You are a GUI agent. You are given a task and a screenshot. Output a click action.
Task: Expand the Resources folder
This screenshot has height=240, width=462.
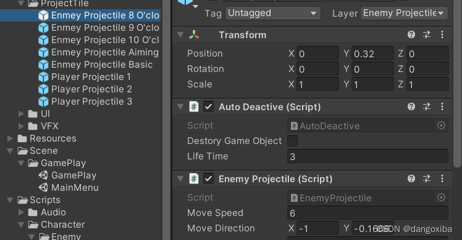[10, 138]
